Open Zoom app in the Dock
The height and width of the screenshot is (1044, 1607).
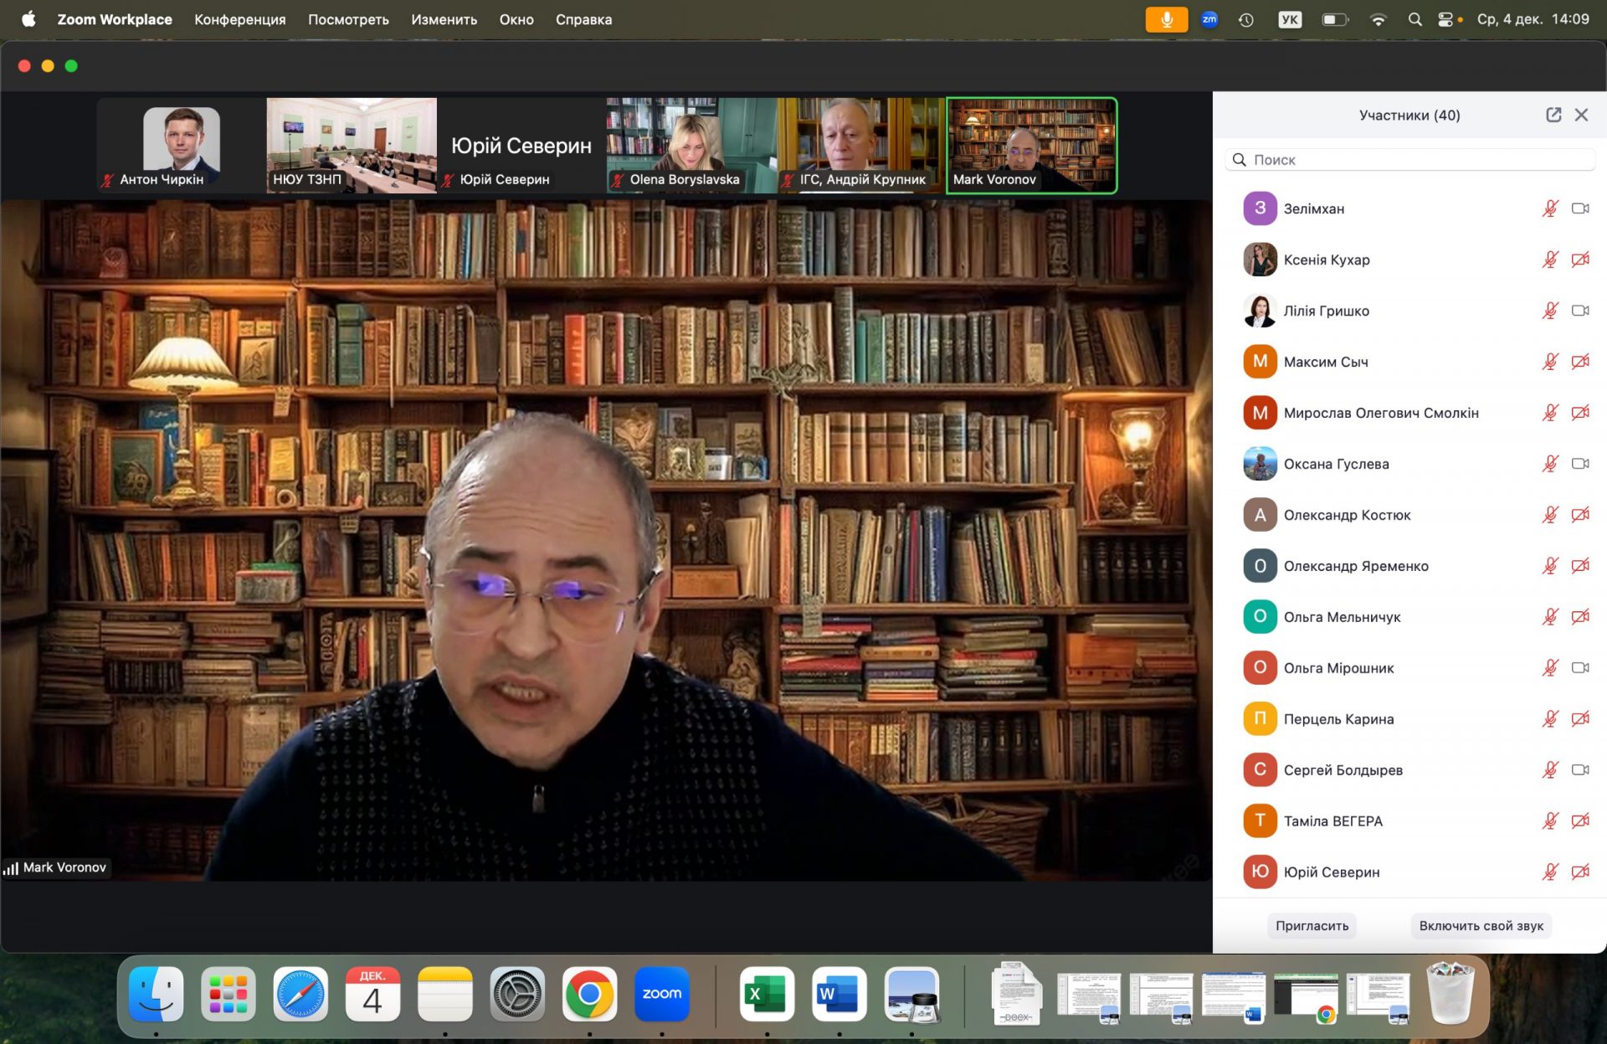tap(661, 994)
